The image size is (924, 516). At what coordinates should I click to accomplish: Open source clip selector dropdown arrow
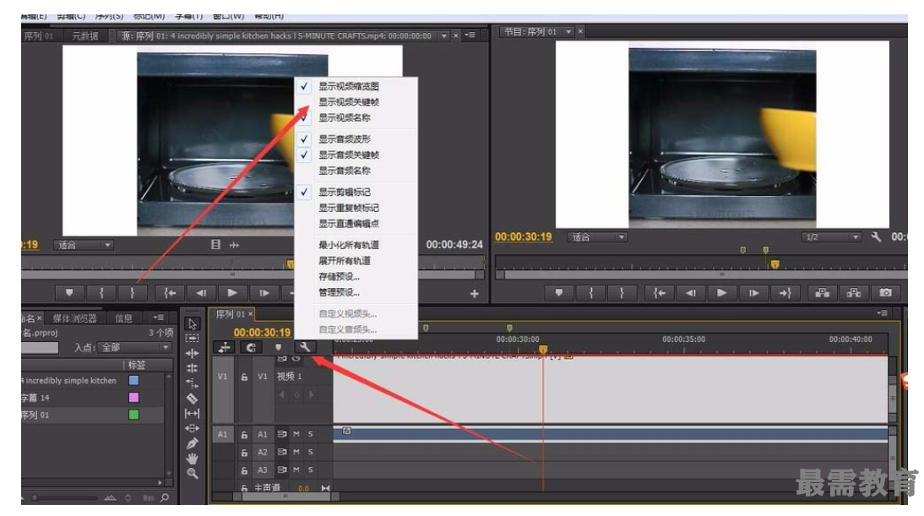pos(443,36)
